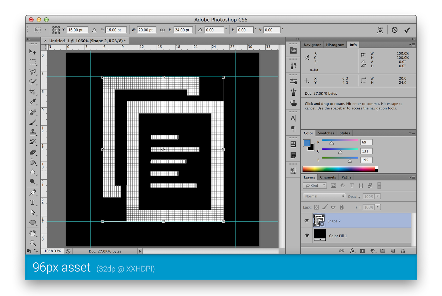The height and width of the screenshot is (296, 442).
Task: Open the Swatches panel tab
Action: (326, 133)
